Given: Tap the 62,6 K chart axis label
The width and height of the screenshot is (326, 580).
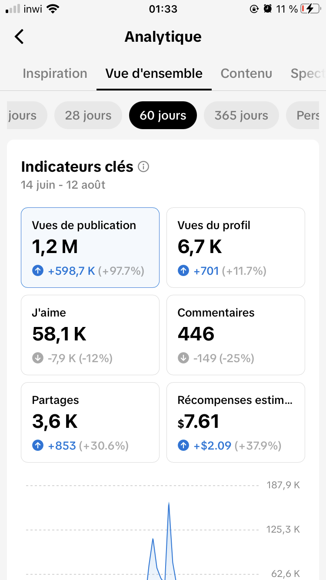Looking at the screenshot, I should (286, 574).
